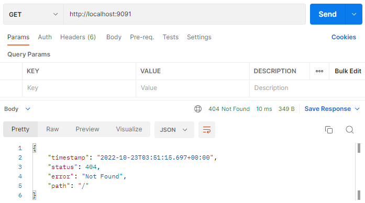Image resolution: width=365 pixels, height=203 pixels.
Task: Click the "Not Found" error value
Action: pos(102,176)
